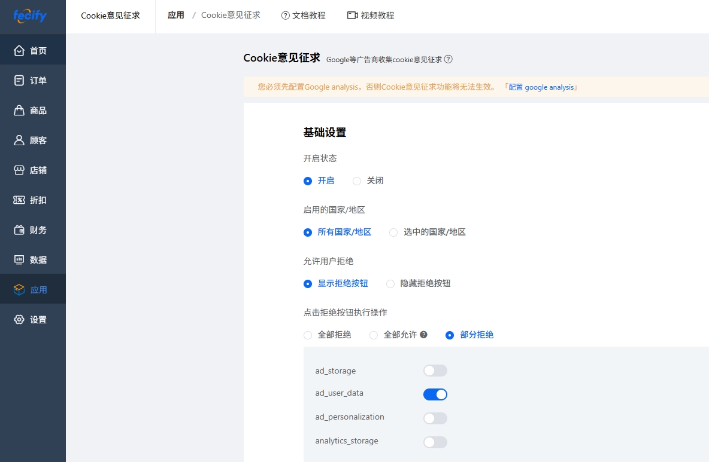The height and width of the screenshot is (462, 709).
Task: Click question mark icon after cookie subtitle
Action: click(449, 59)
